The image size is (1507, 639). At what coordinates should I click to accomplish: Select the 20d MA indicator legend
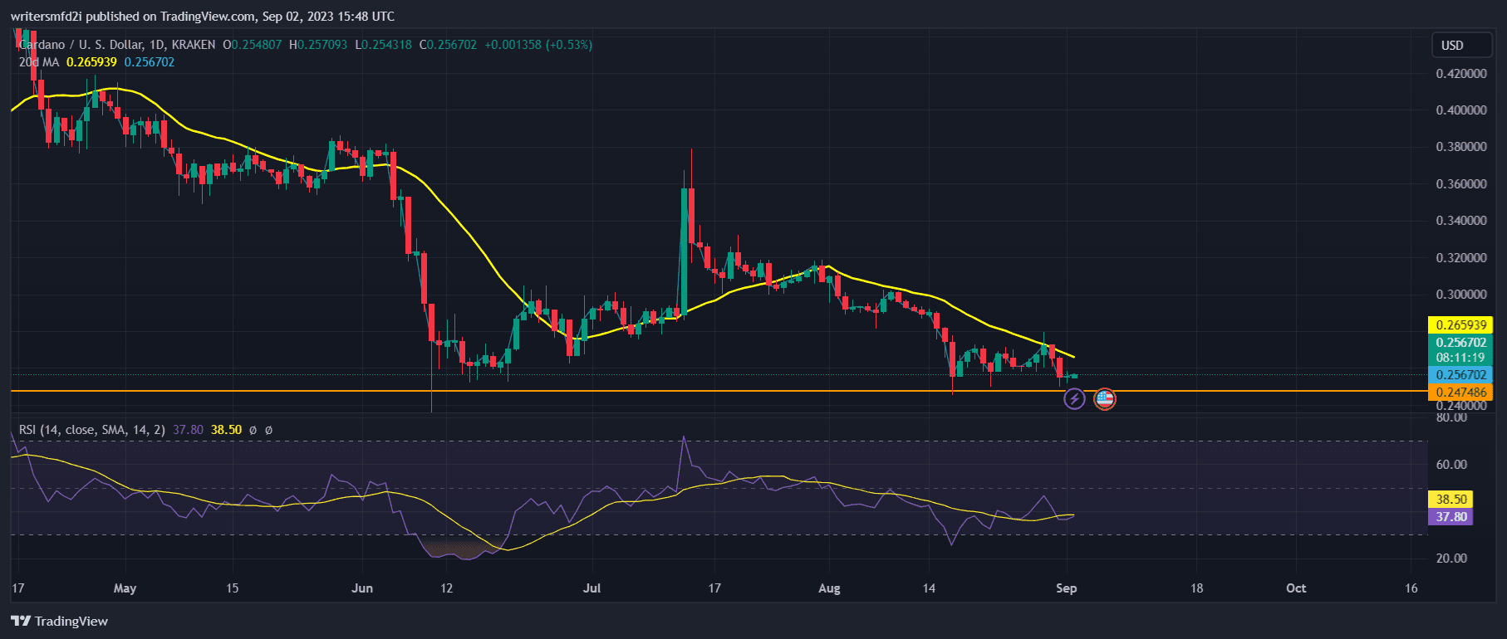click(39, 62)
